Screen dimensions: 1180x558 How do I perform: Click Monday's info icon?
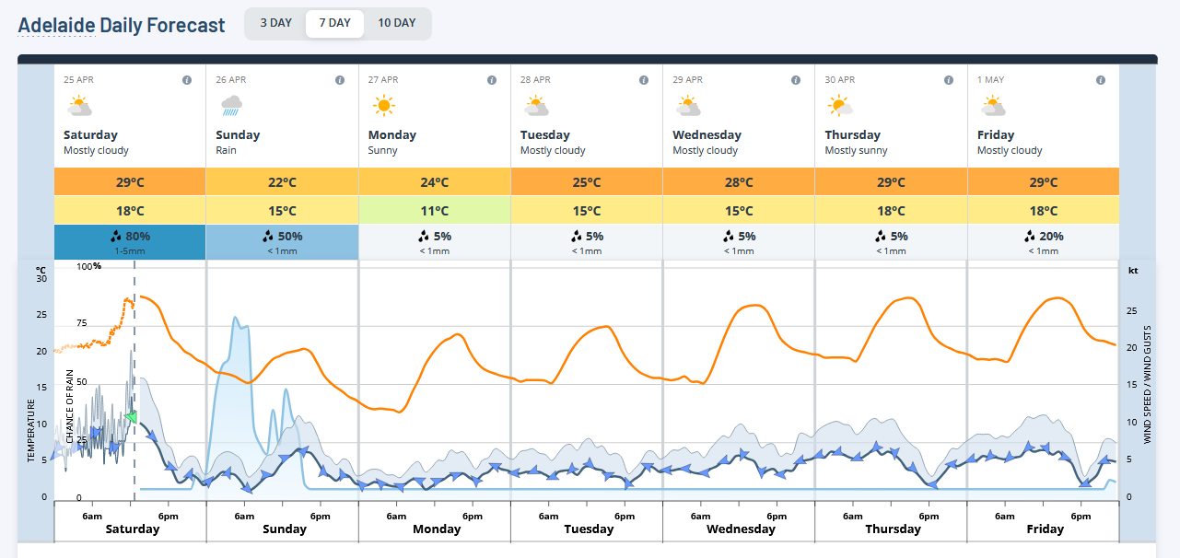492,80
